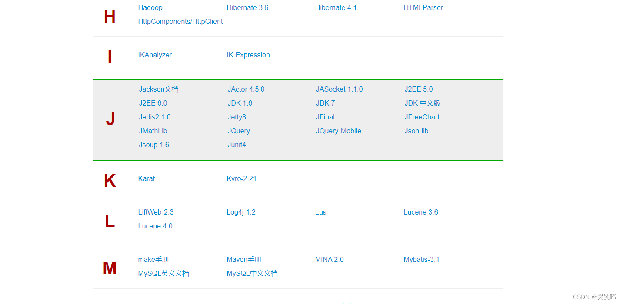Click the Lucene 4.0 link
Viewport: 623px width, 304px height.
(x=155, y=226)
